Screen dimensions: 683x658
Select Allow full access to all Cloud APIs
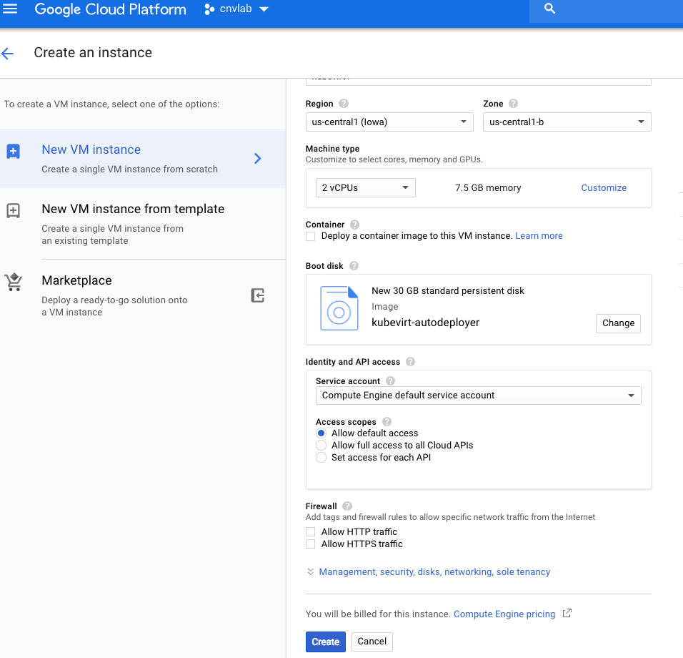pyautogui.click(x=321, y=446)
